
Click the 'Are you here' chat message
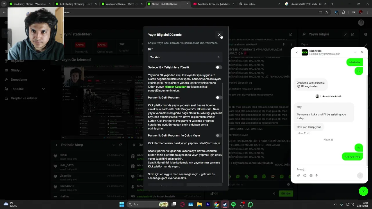coord(352,156)
